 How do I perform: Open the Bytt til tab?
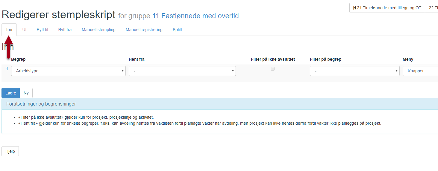click(43, 30)
